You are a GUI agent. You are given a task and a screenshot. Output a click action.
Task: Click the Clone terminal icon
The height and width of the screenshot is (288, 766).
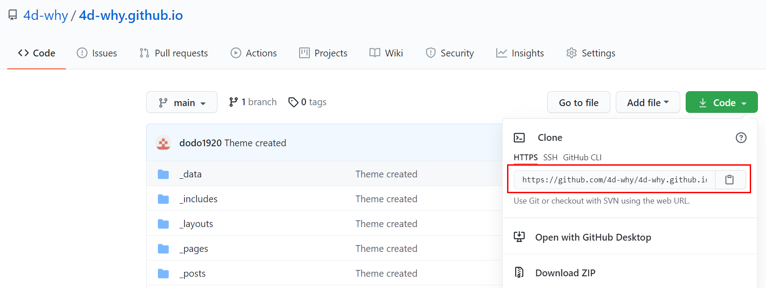[x=519, y=138]
